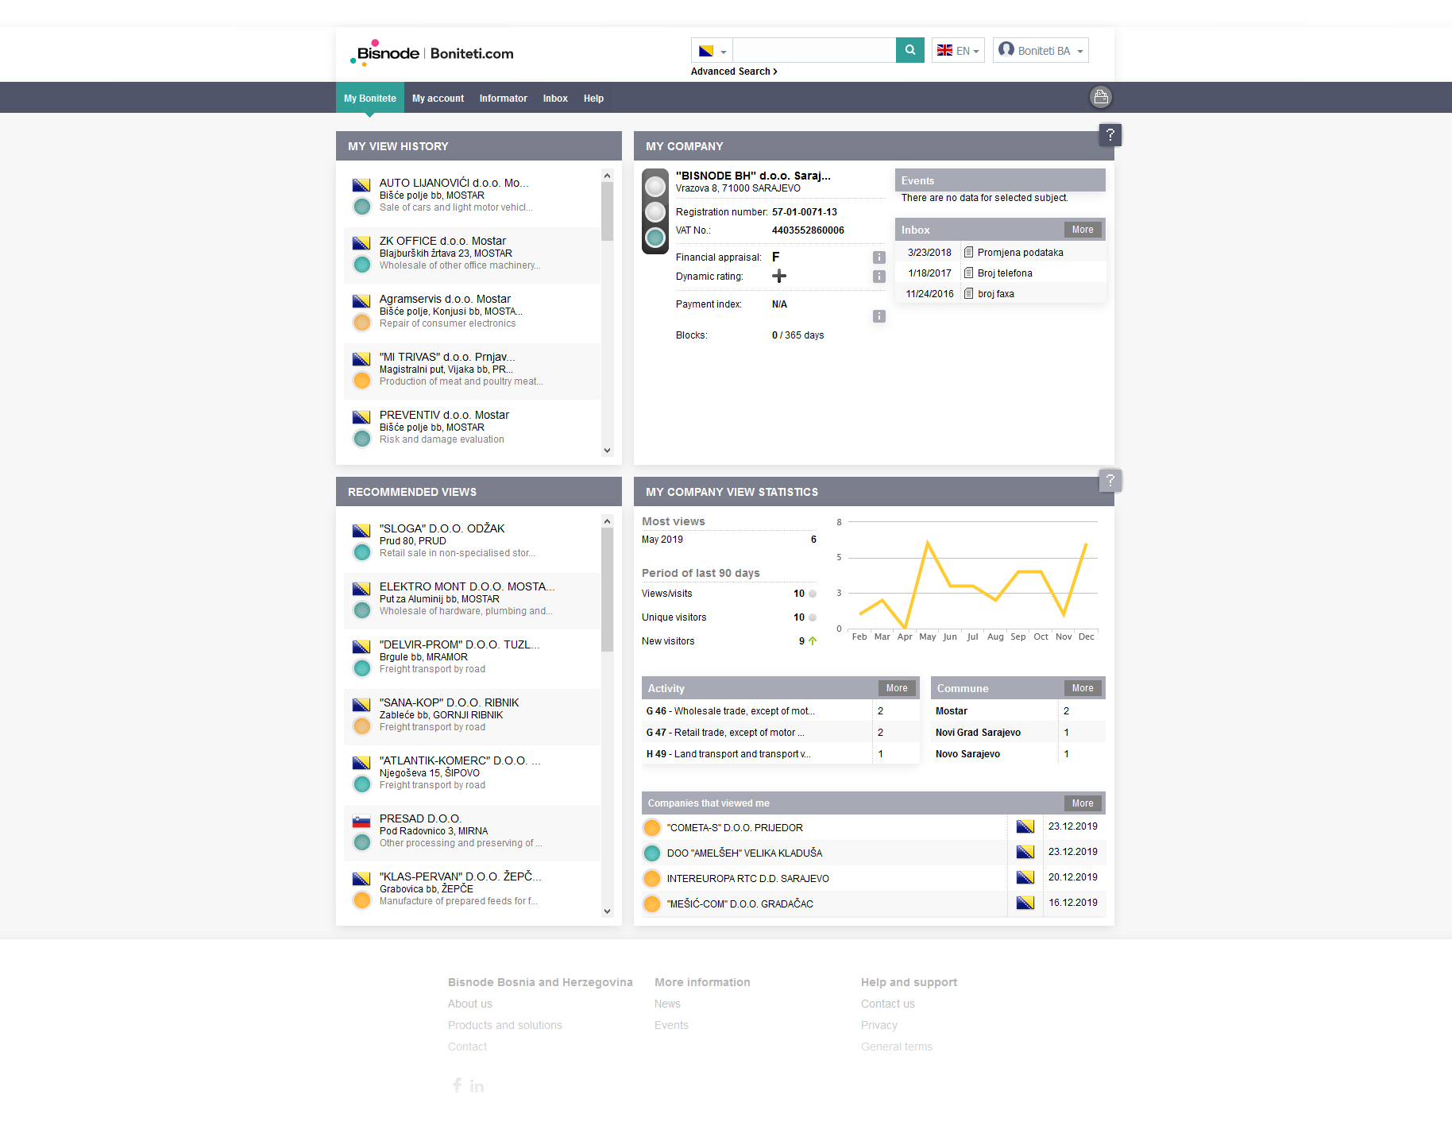The image size is (1452, 1126).
Task: Click rating circle of MEŠIĆ-COM GRADAČAC
Action: [x=651, y=904]
